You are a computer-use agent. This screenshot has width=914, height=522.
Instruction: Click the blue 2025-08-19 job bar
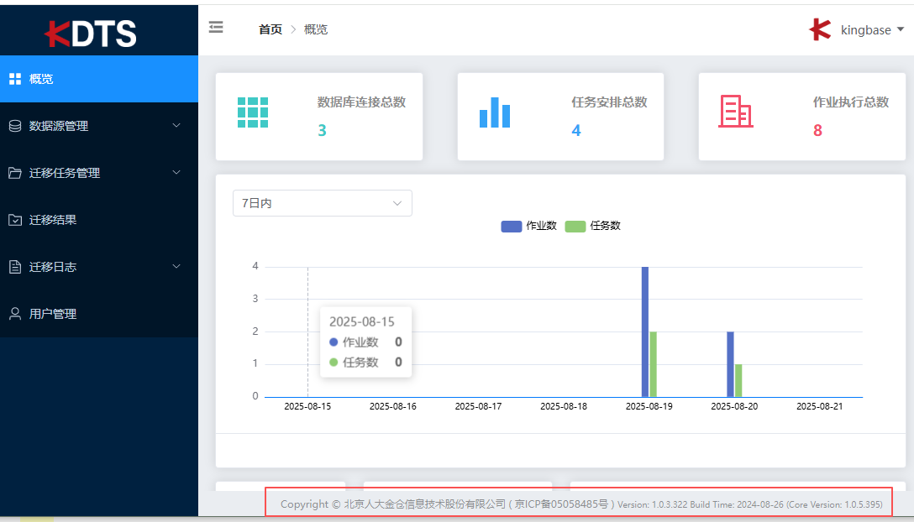coord(645,331)
